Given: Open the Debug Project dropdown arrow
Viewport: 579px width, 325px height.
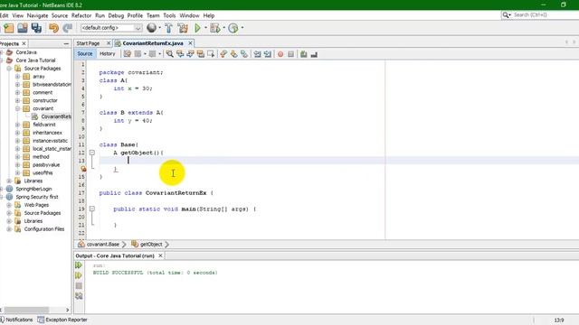Looking at the screenshot, I should coord(224,28).
